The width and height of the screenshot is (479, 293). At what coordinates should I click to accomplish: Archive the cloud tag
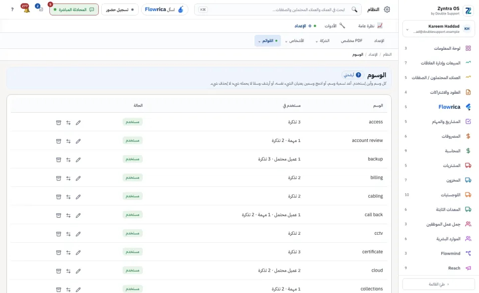59,272
